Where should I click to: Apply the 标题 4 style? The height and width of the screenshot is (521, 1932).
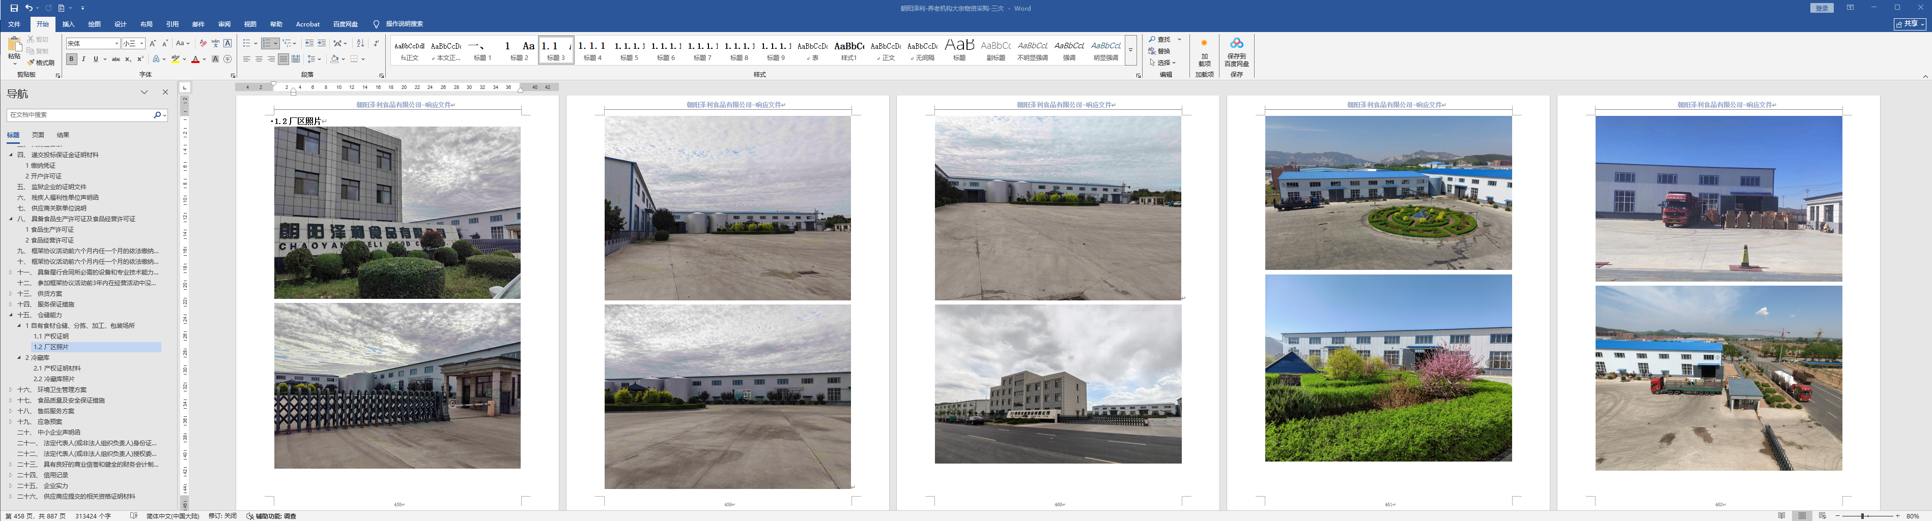point(592,51)
